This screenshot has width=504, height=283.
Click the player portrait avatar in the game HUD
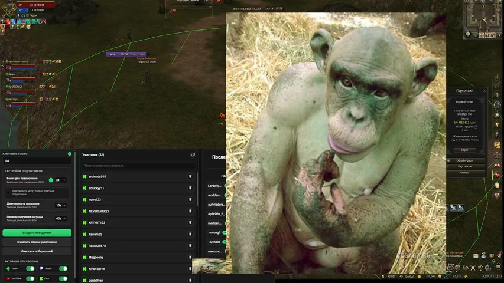9,6
